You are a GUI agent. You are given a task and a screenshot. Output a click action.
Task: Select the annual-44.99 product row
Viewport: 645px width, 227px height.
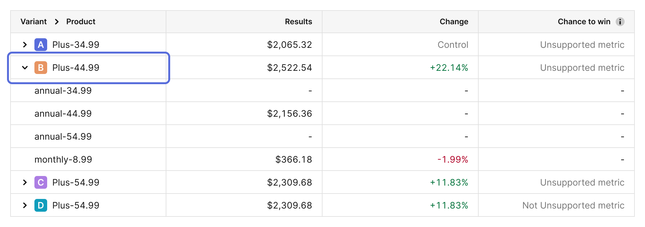tap(63, 113)
